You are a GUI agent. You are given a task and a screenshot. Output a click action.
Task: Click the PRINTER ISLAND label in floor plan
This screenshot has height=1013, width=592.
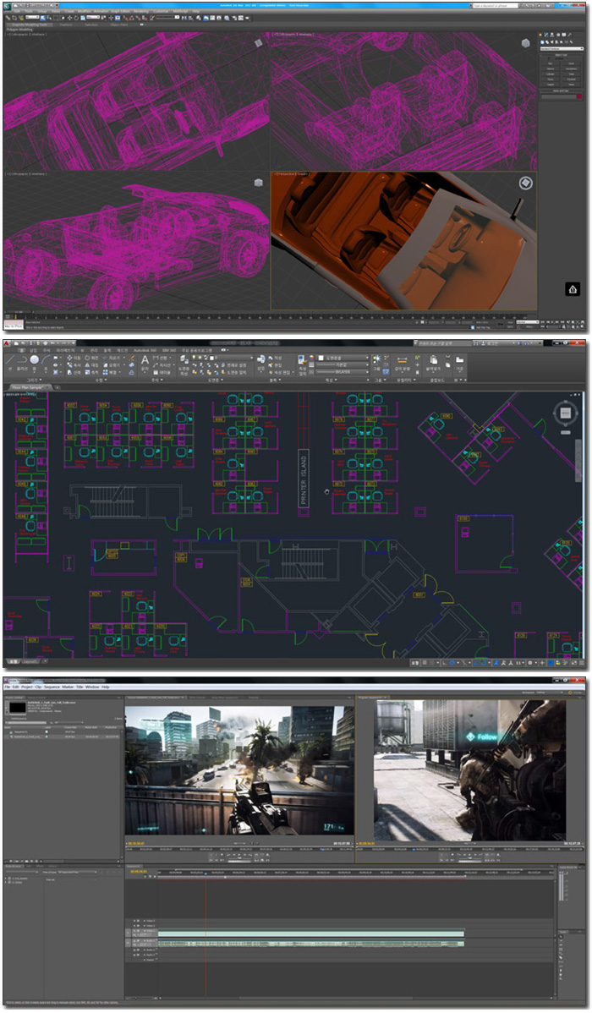pyautogui.click(x=304, y=480)
